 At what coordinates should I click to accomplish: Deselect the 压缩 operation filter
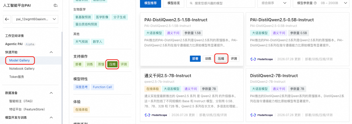click(112, 64)
